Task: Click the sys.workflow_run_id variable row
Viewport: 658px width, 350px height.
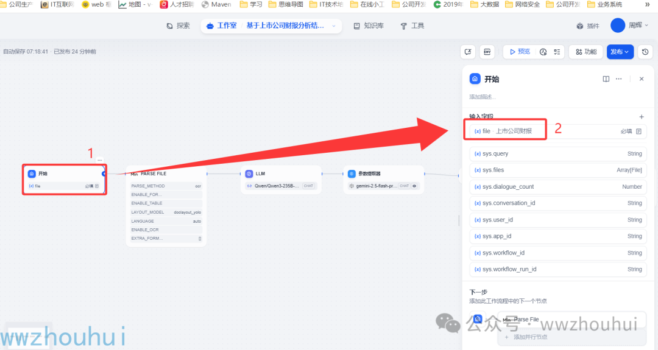Action: click(557, 269)
